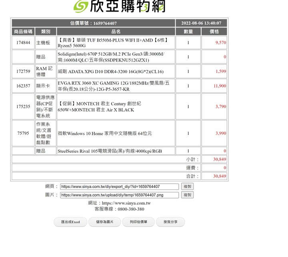The image size is (288, 257).
Task: Click the 作業系統/文書軟體 category cell
Action: click(x=46, y=133)
